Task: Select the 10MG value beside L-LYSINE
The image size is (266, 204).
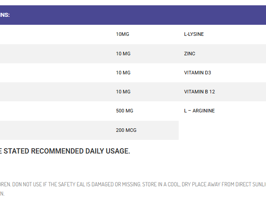Action: pyautogui.click(x=122, y=34)
